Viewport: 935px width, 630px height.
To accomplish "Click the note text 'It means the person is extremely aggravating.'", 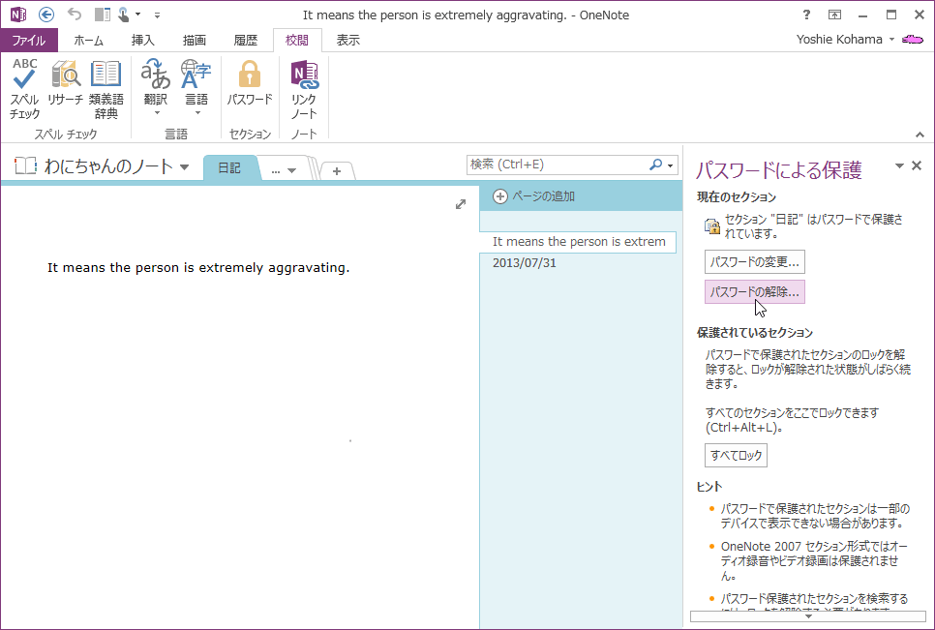I will point(198,268).
